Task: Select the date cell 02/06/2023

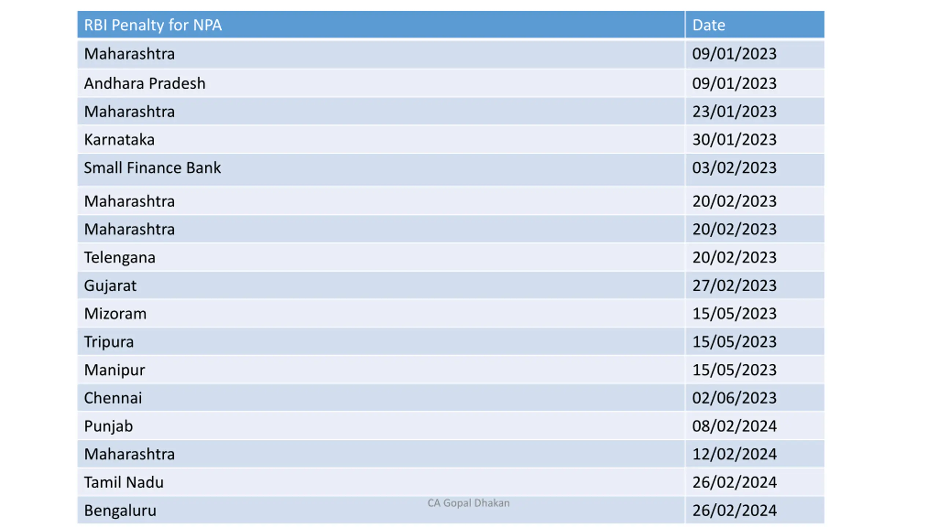Action: pos(755,398)
